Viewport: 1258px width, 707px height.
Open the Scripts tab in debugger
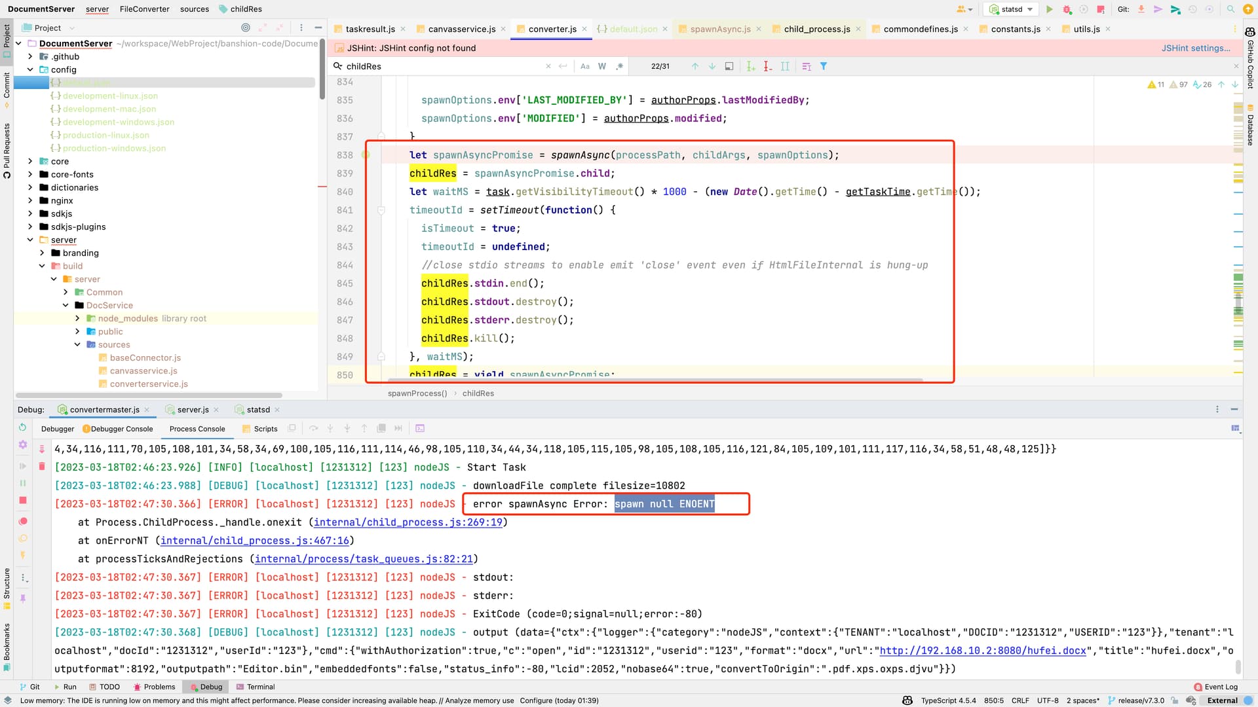(259, 429)
